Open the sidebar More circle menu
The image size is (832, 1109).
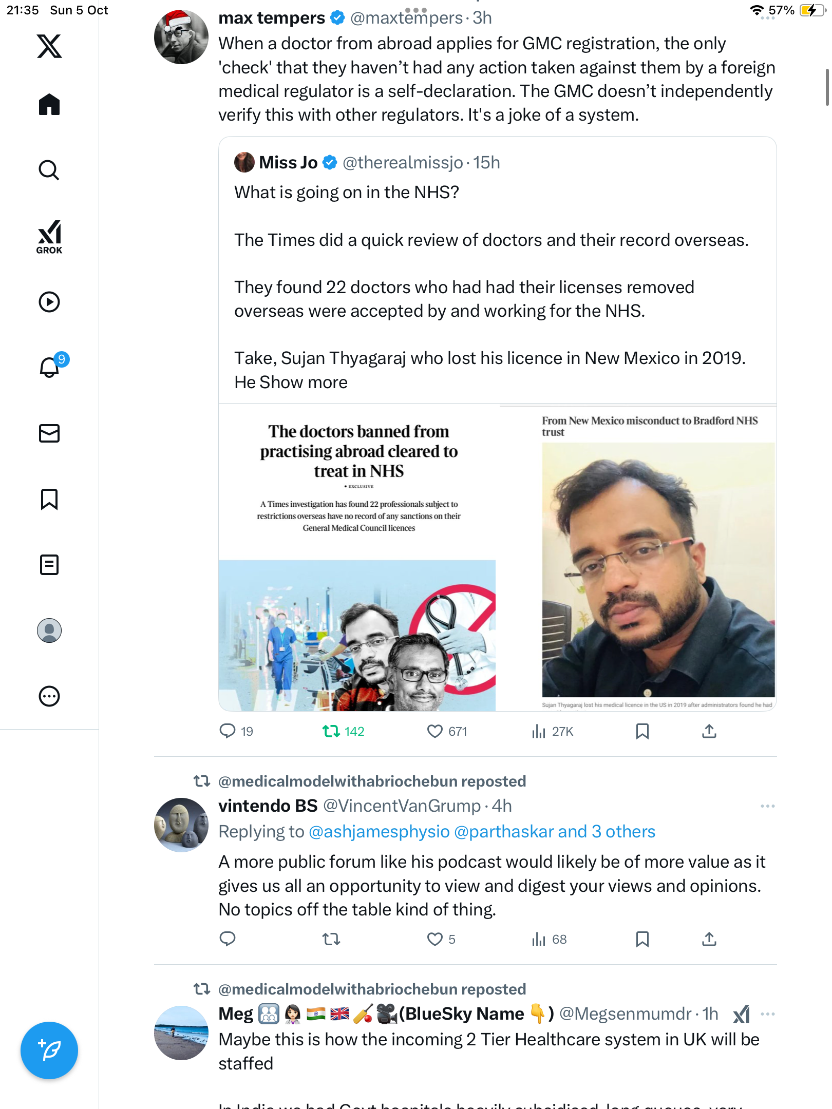(x=49, y=696)
